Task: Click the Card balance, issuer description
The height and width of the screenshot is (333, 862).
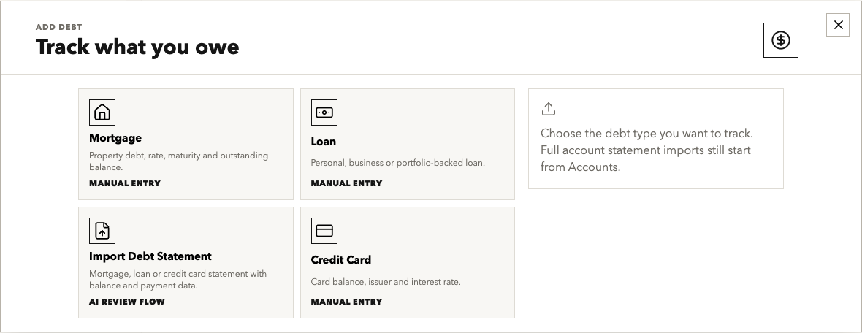Action: (386, 282)
